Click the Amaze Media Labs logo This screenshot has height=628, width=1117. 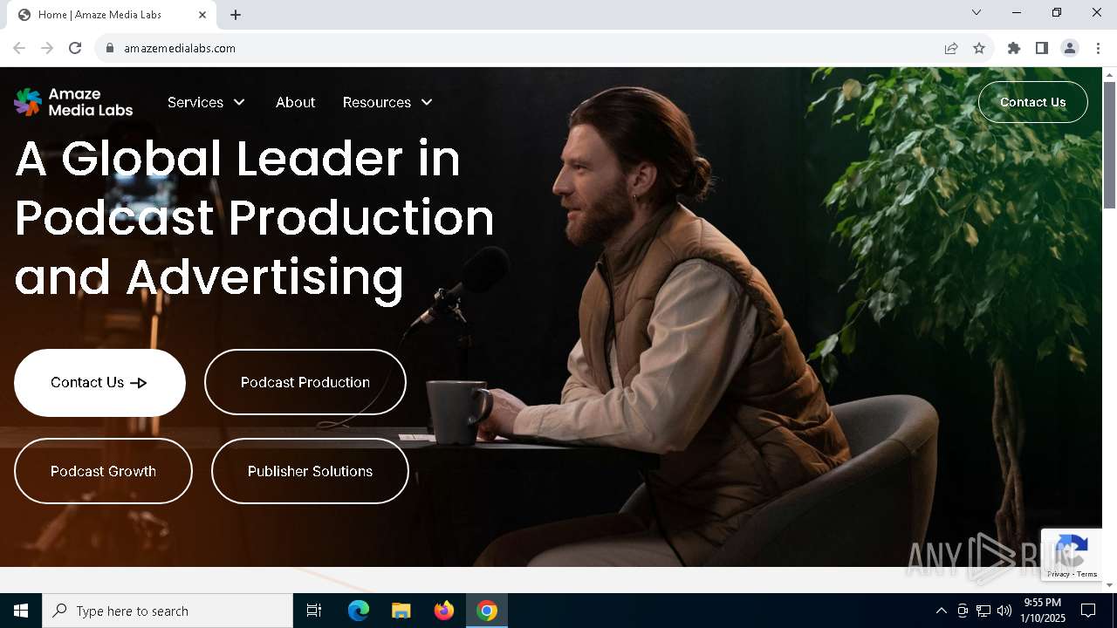[73, 102]
